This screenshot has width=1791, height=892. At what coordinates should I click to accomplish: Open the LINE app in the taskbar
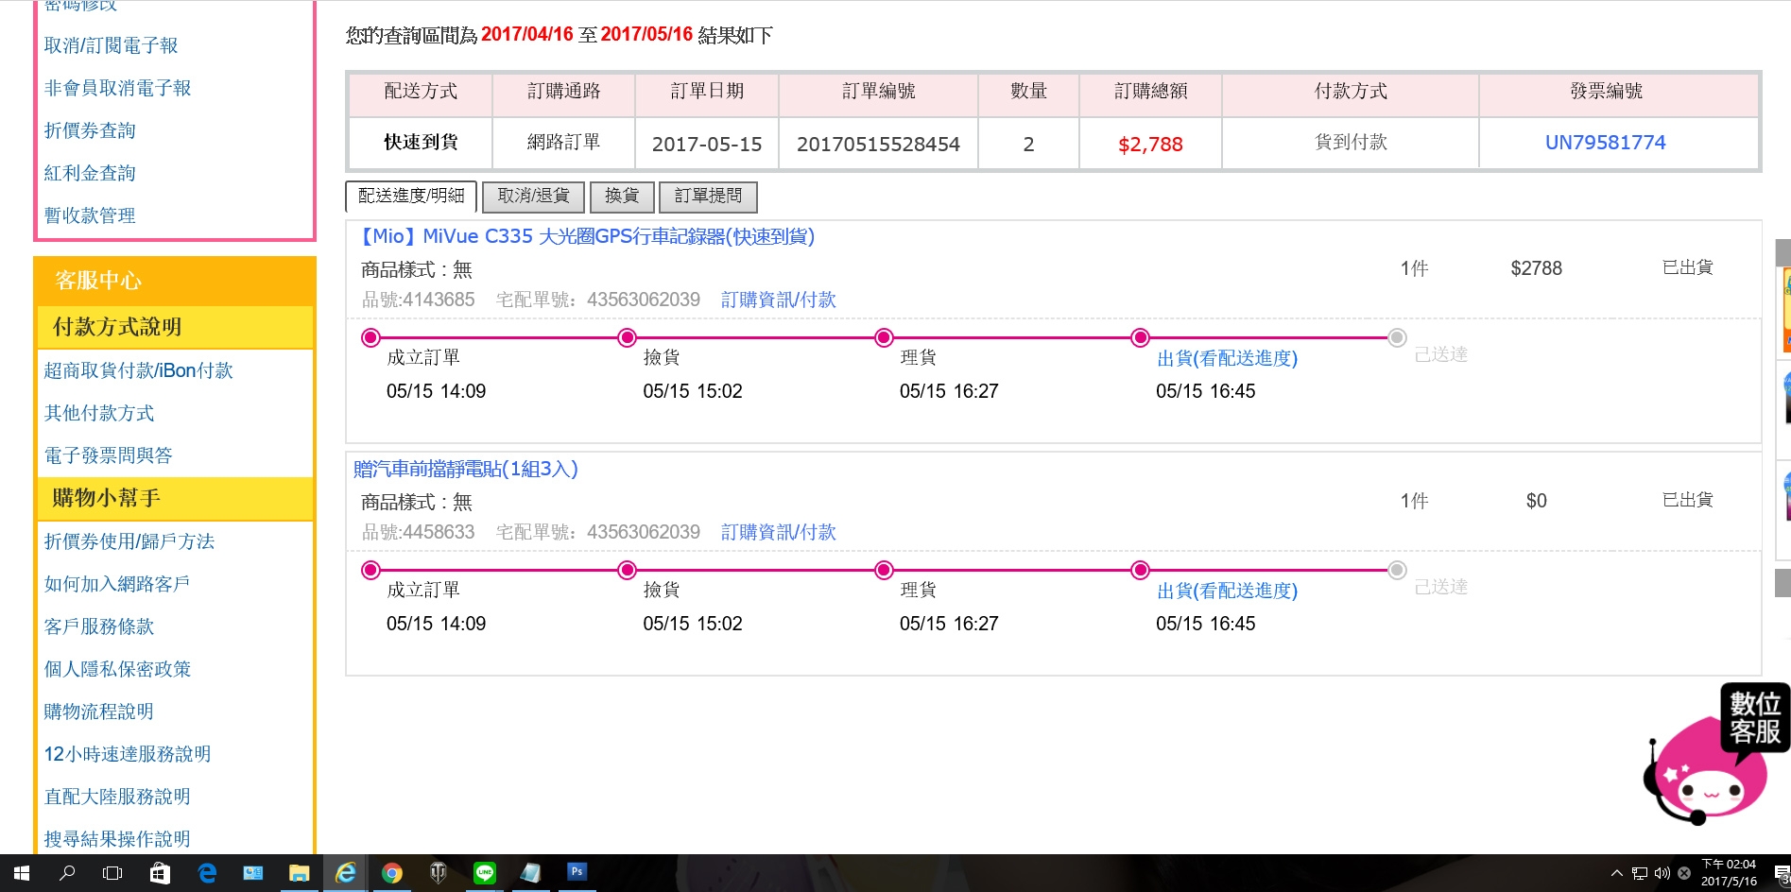click(x=484, y=873)
